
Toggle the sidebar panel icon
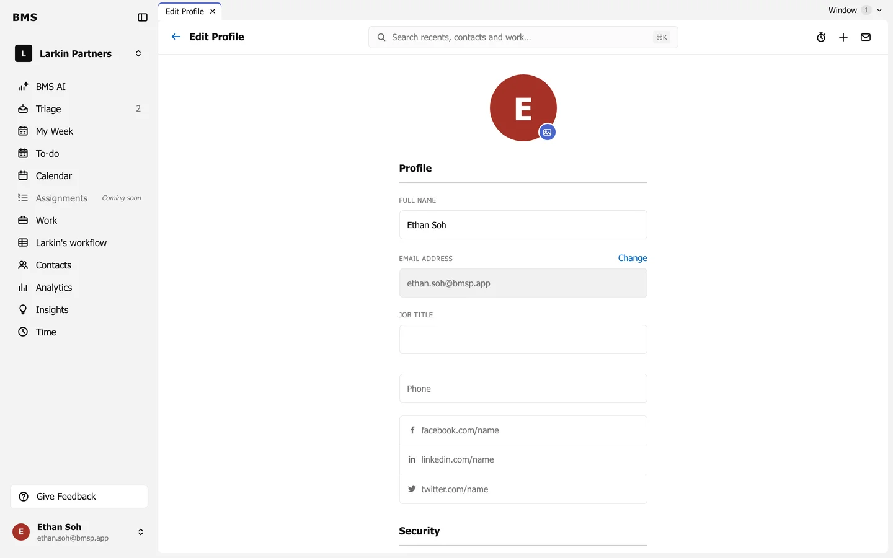143,17
